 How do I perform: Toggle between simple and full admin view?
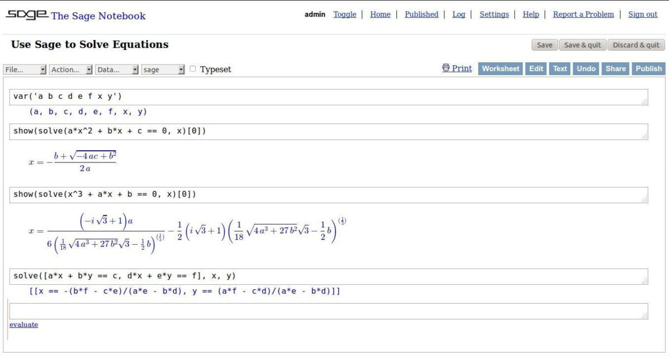pyautogui.click(x=345, y=14)
